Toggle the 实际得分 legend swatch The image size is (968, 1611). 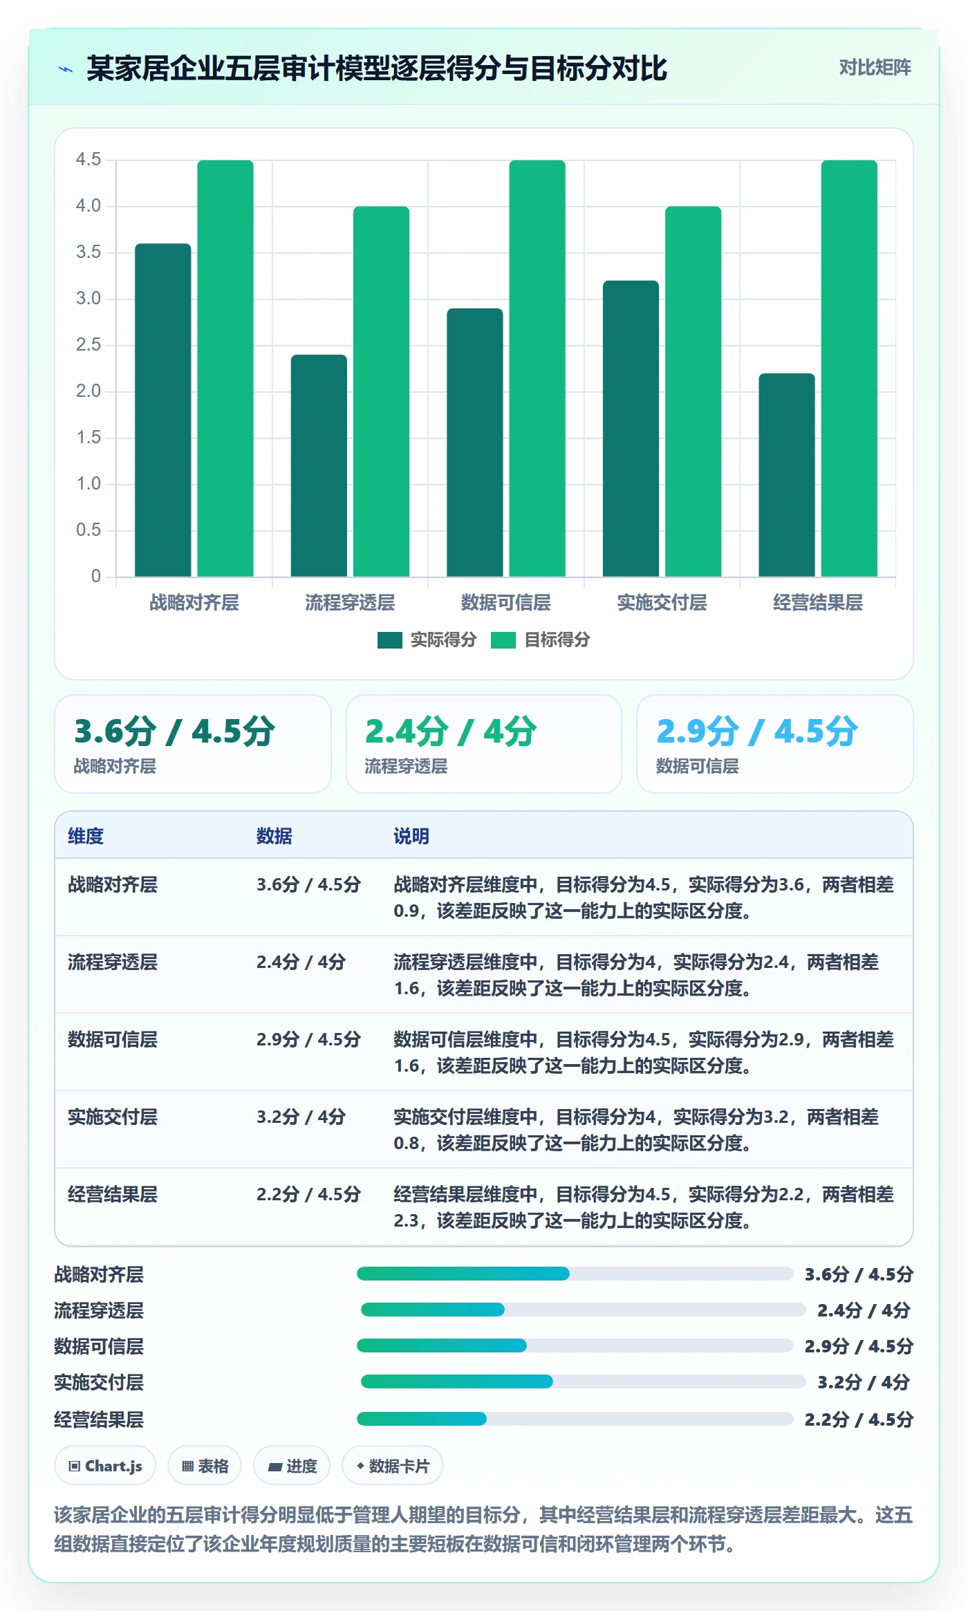[x=389, y=640]
